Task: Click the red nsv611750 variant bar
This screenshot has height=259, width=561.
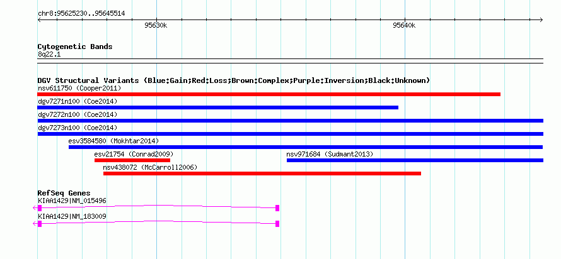Action: [x=269, y=94]
